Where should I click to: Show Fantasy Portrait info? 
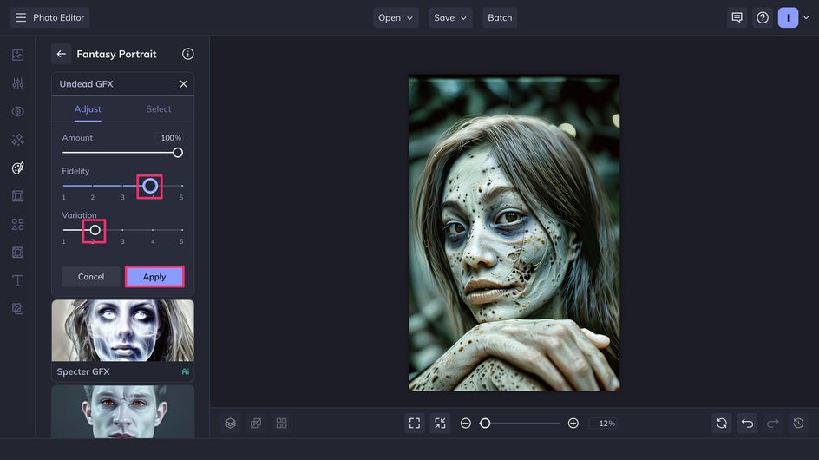[188, 54]
